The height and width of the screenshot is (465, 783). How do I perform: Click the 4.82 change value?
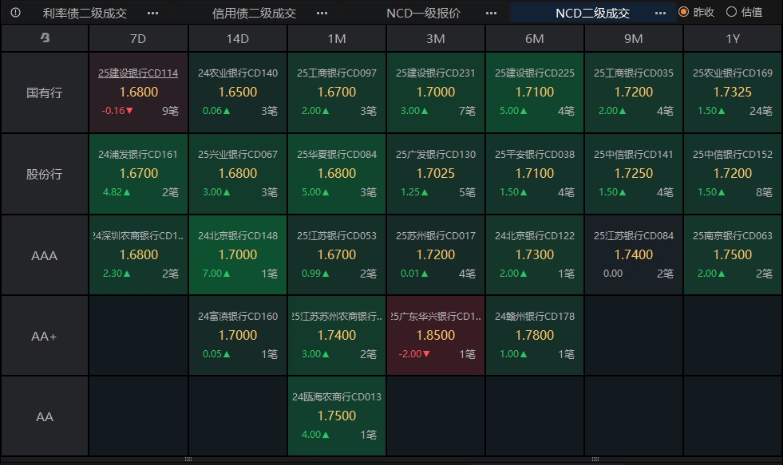pos(117,192)
